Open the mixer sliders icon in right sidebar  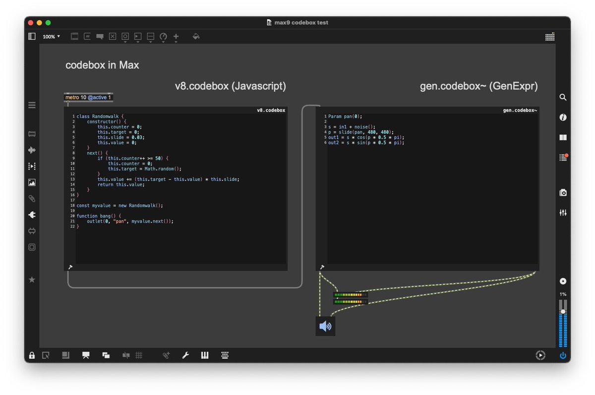[563, 213]
